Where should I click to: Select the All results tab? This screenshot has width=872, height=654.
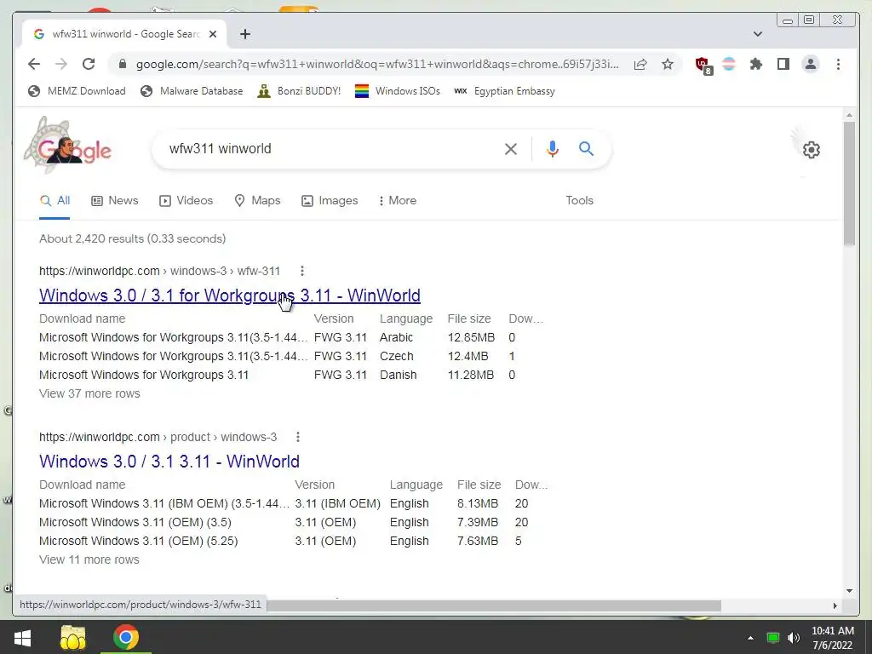click(54, 201)
